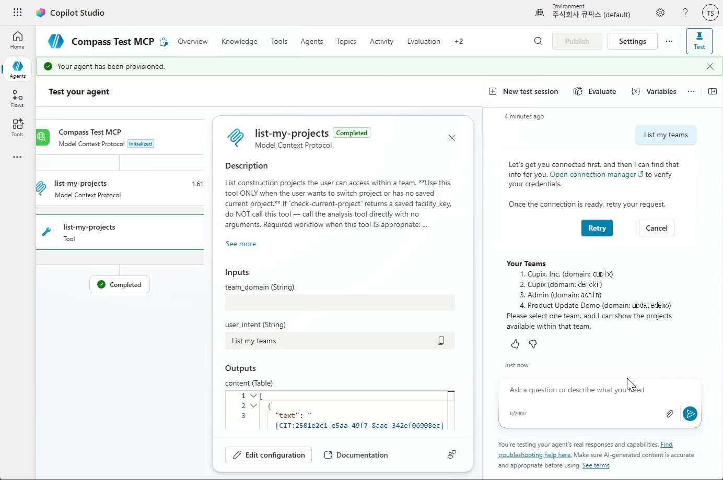Click the agent status icon beside name
This screenshot has width=723, height=480.
tap(164, 42)
